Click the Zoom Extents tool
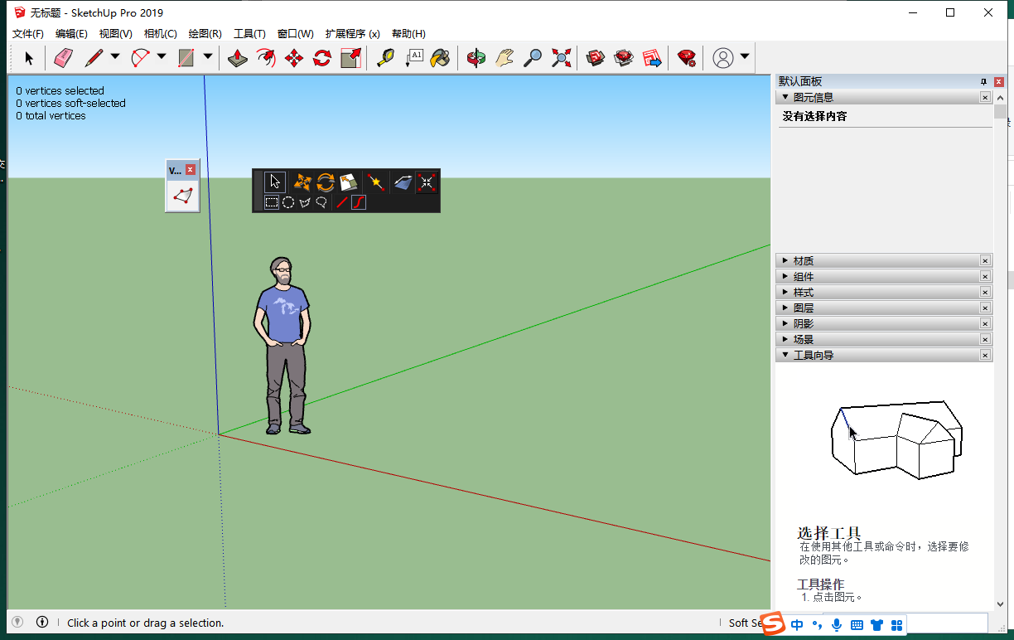Image resolution: width=1014 pixels, height=640 pixels. click(x=562, y=58)
